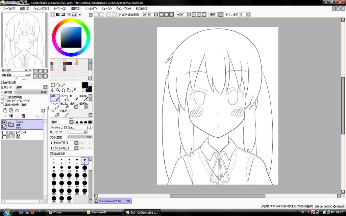Choose the マーカー marker tool

point(55,106)
